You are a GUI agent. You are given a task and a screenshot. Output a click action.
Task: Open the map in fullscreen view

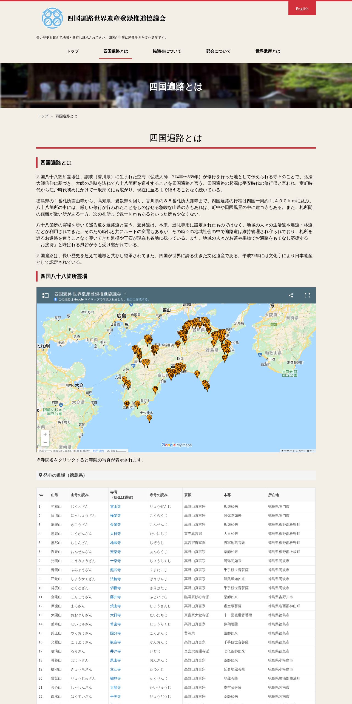point(307,295)
